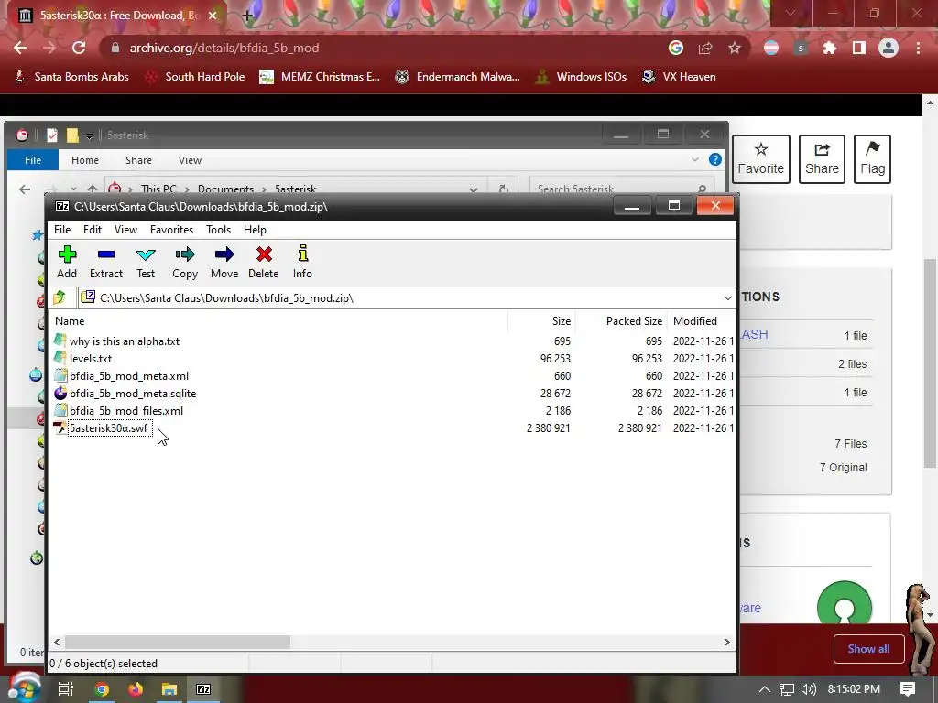Open Explorer quick access toolbar dropdown

[x=89, y=136]
